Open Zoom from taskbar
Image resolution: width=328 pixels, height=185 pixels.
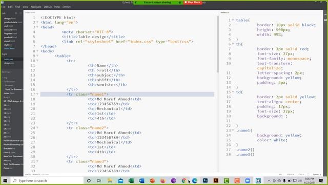[248, 180]
